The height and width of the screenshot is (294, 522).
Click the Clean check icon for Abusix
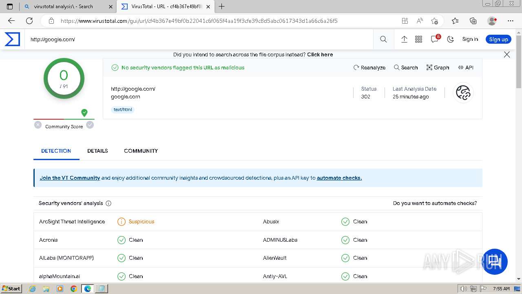click(345, 222)
